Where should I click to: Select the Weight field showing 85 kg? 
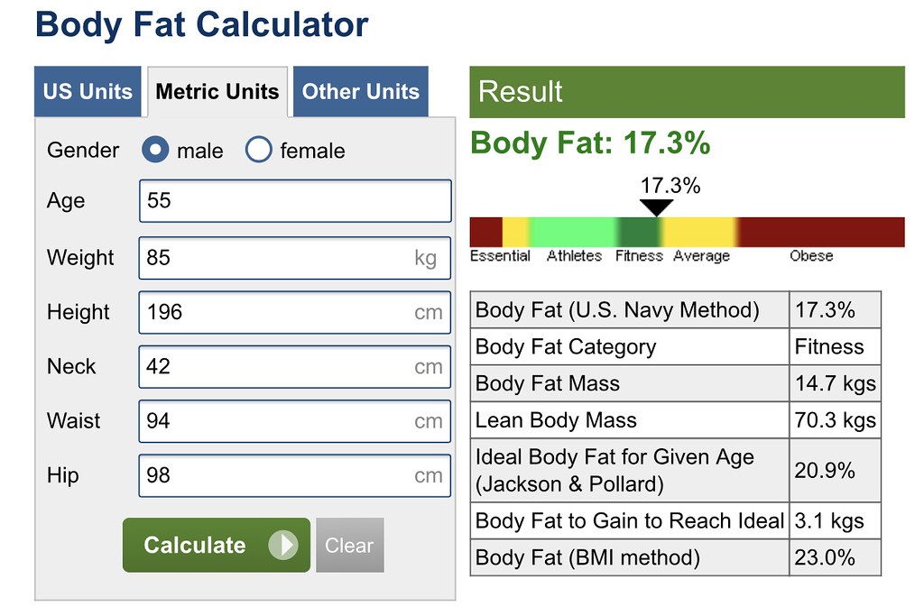[x=294, y=258]
